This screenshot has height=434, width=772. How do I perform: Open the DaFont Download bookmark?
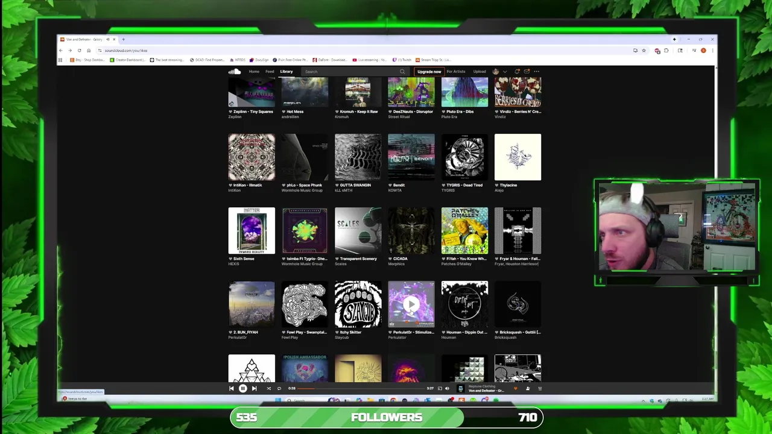click(329, 60)
